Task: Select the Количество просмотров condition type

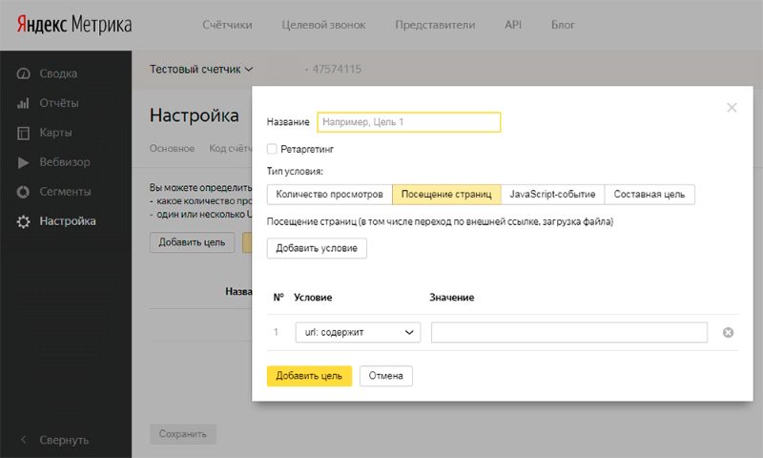Action: pos(329,195)
